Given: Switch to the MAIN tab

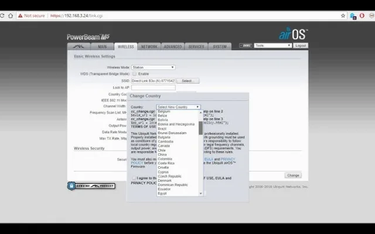Looking at the screenshot, I should (x=102, y=47).
